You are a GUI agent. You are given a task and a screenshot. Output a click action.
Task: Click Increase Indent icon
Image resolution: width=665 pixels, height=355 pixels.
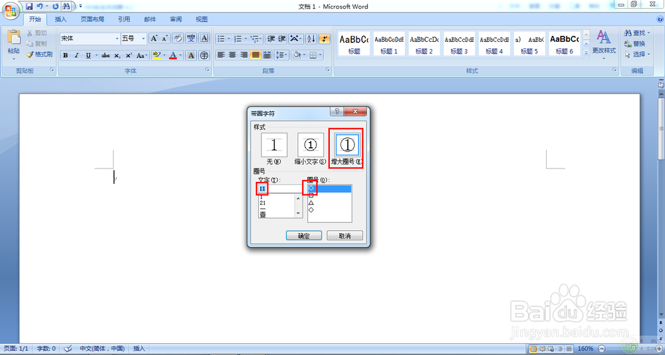(x=282, y=38)
